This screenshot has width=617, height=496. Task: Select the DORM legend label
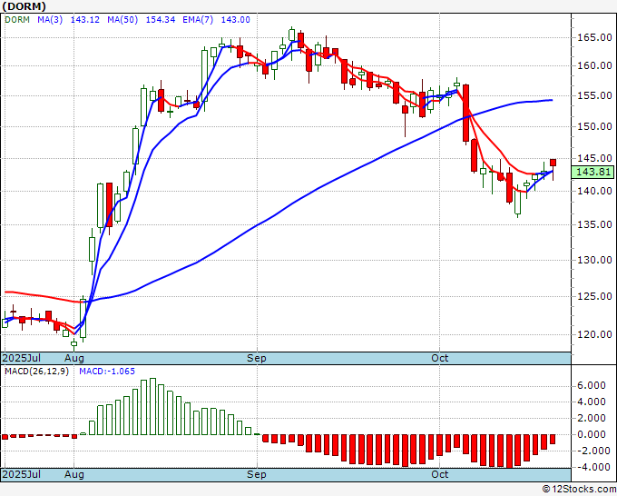[x=17, y=20]
